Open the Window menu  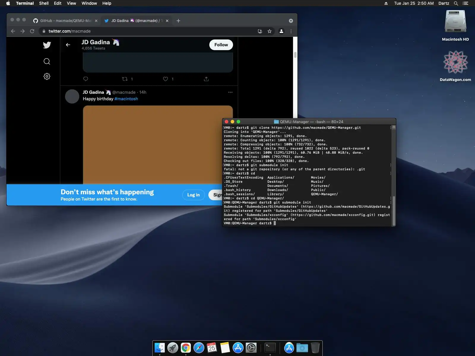(89, 3)
